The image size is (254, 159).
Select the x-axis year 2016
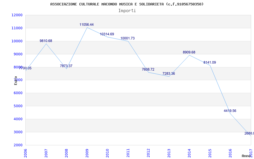(x=231, y=153)
